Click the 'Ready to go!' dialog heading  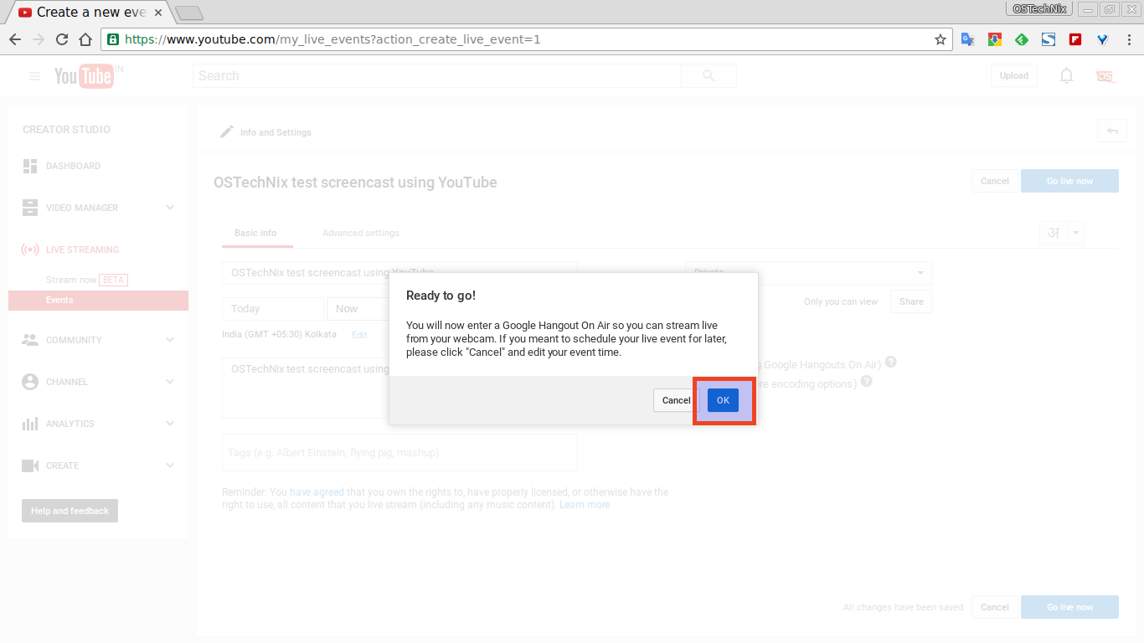pos(441,296)
